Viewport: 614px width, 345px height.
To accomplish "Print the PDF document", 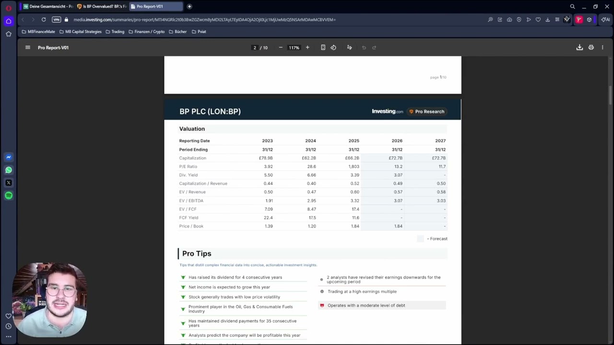I will pyautogui.click(x=591, y=47).
